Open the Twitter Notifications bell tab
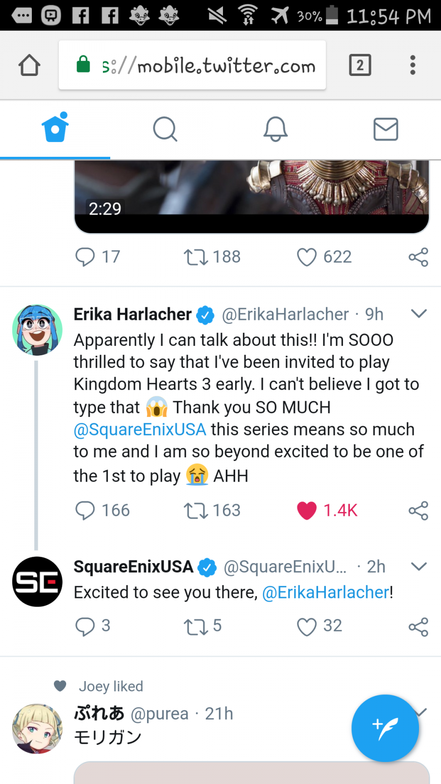 (275, 129)
